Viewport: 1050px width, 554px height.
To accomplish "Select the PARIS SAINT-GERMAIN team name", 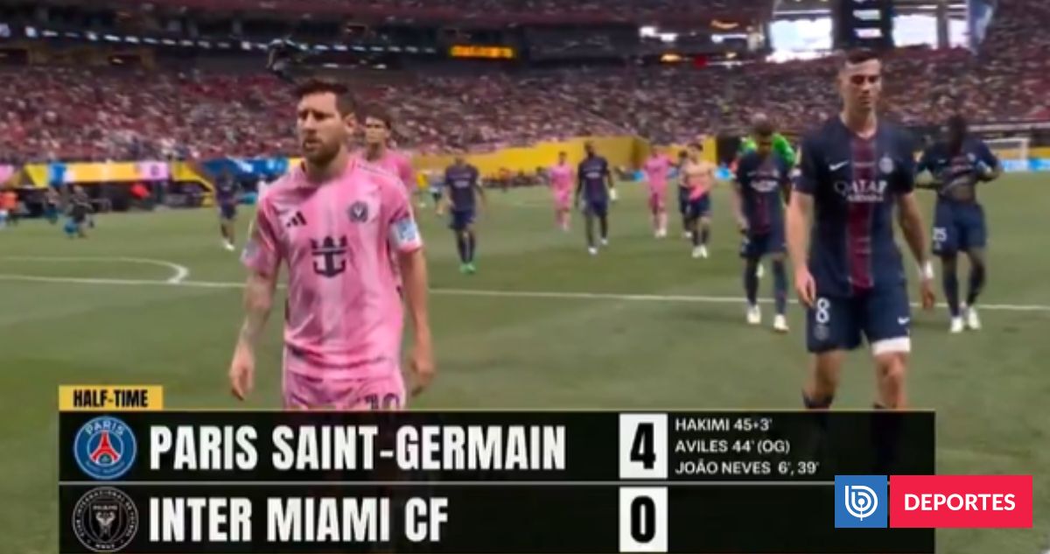I will click(x=357, y=449).
